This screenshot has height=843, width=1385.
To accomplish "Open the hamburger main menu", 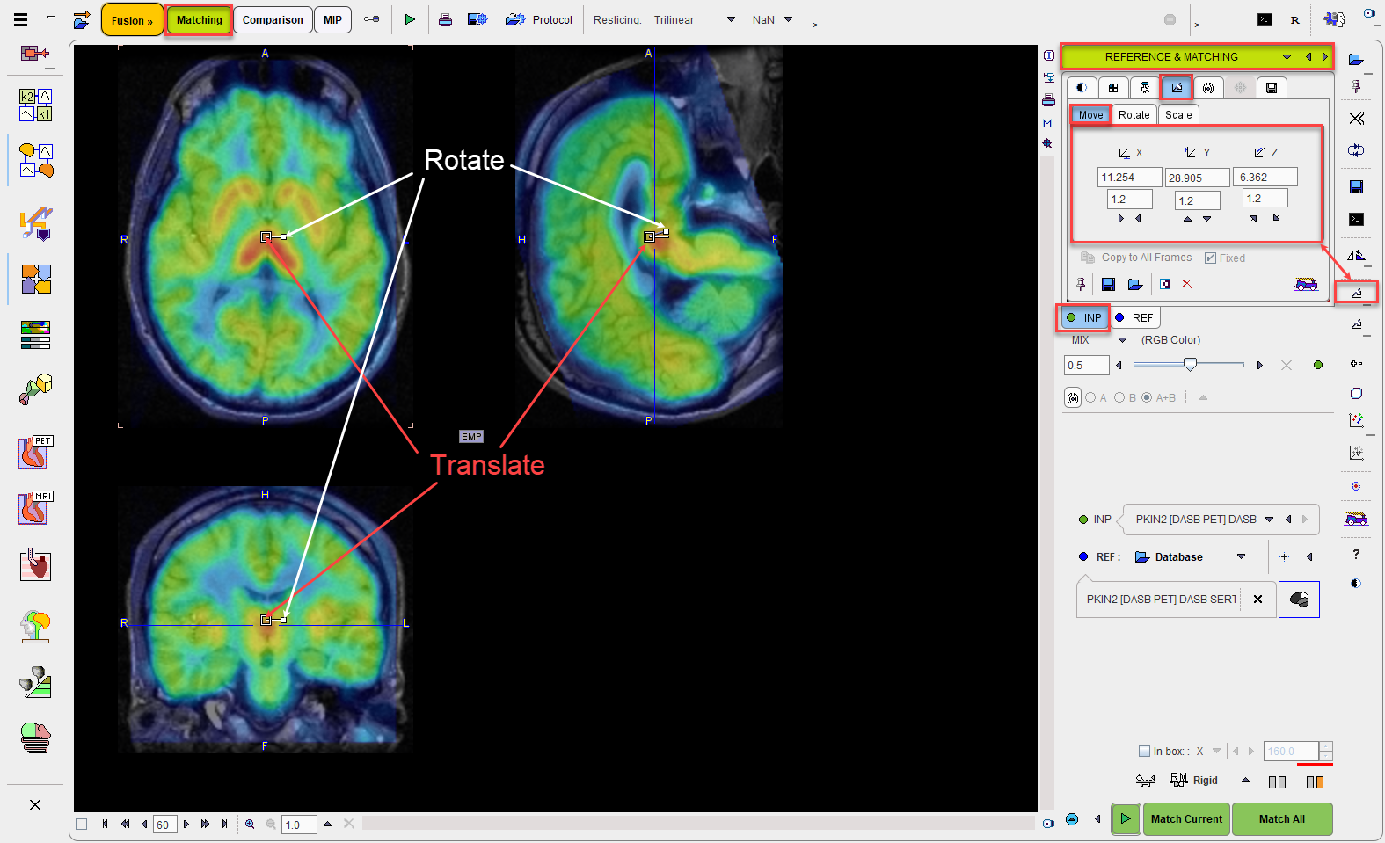I will tap(20, 19).
